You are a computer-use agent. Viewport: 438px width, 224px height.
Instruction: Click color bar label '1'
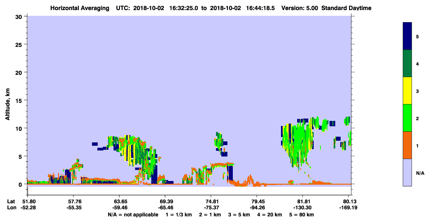point(417,145)
